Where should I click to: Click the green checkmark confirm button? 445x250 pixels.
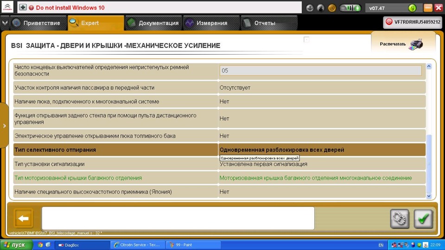pyautogui.click(x=423, y=219)
